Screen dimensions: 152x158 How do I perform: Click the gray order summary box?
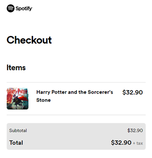click(76, 136)
